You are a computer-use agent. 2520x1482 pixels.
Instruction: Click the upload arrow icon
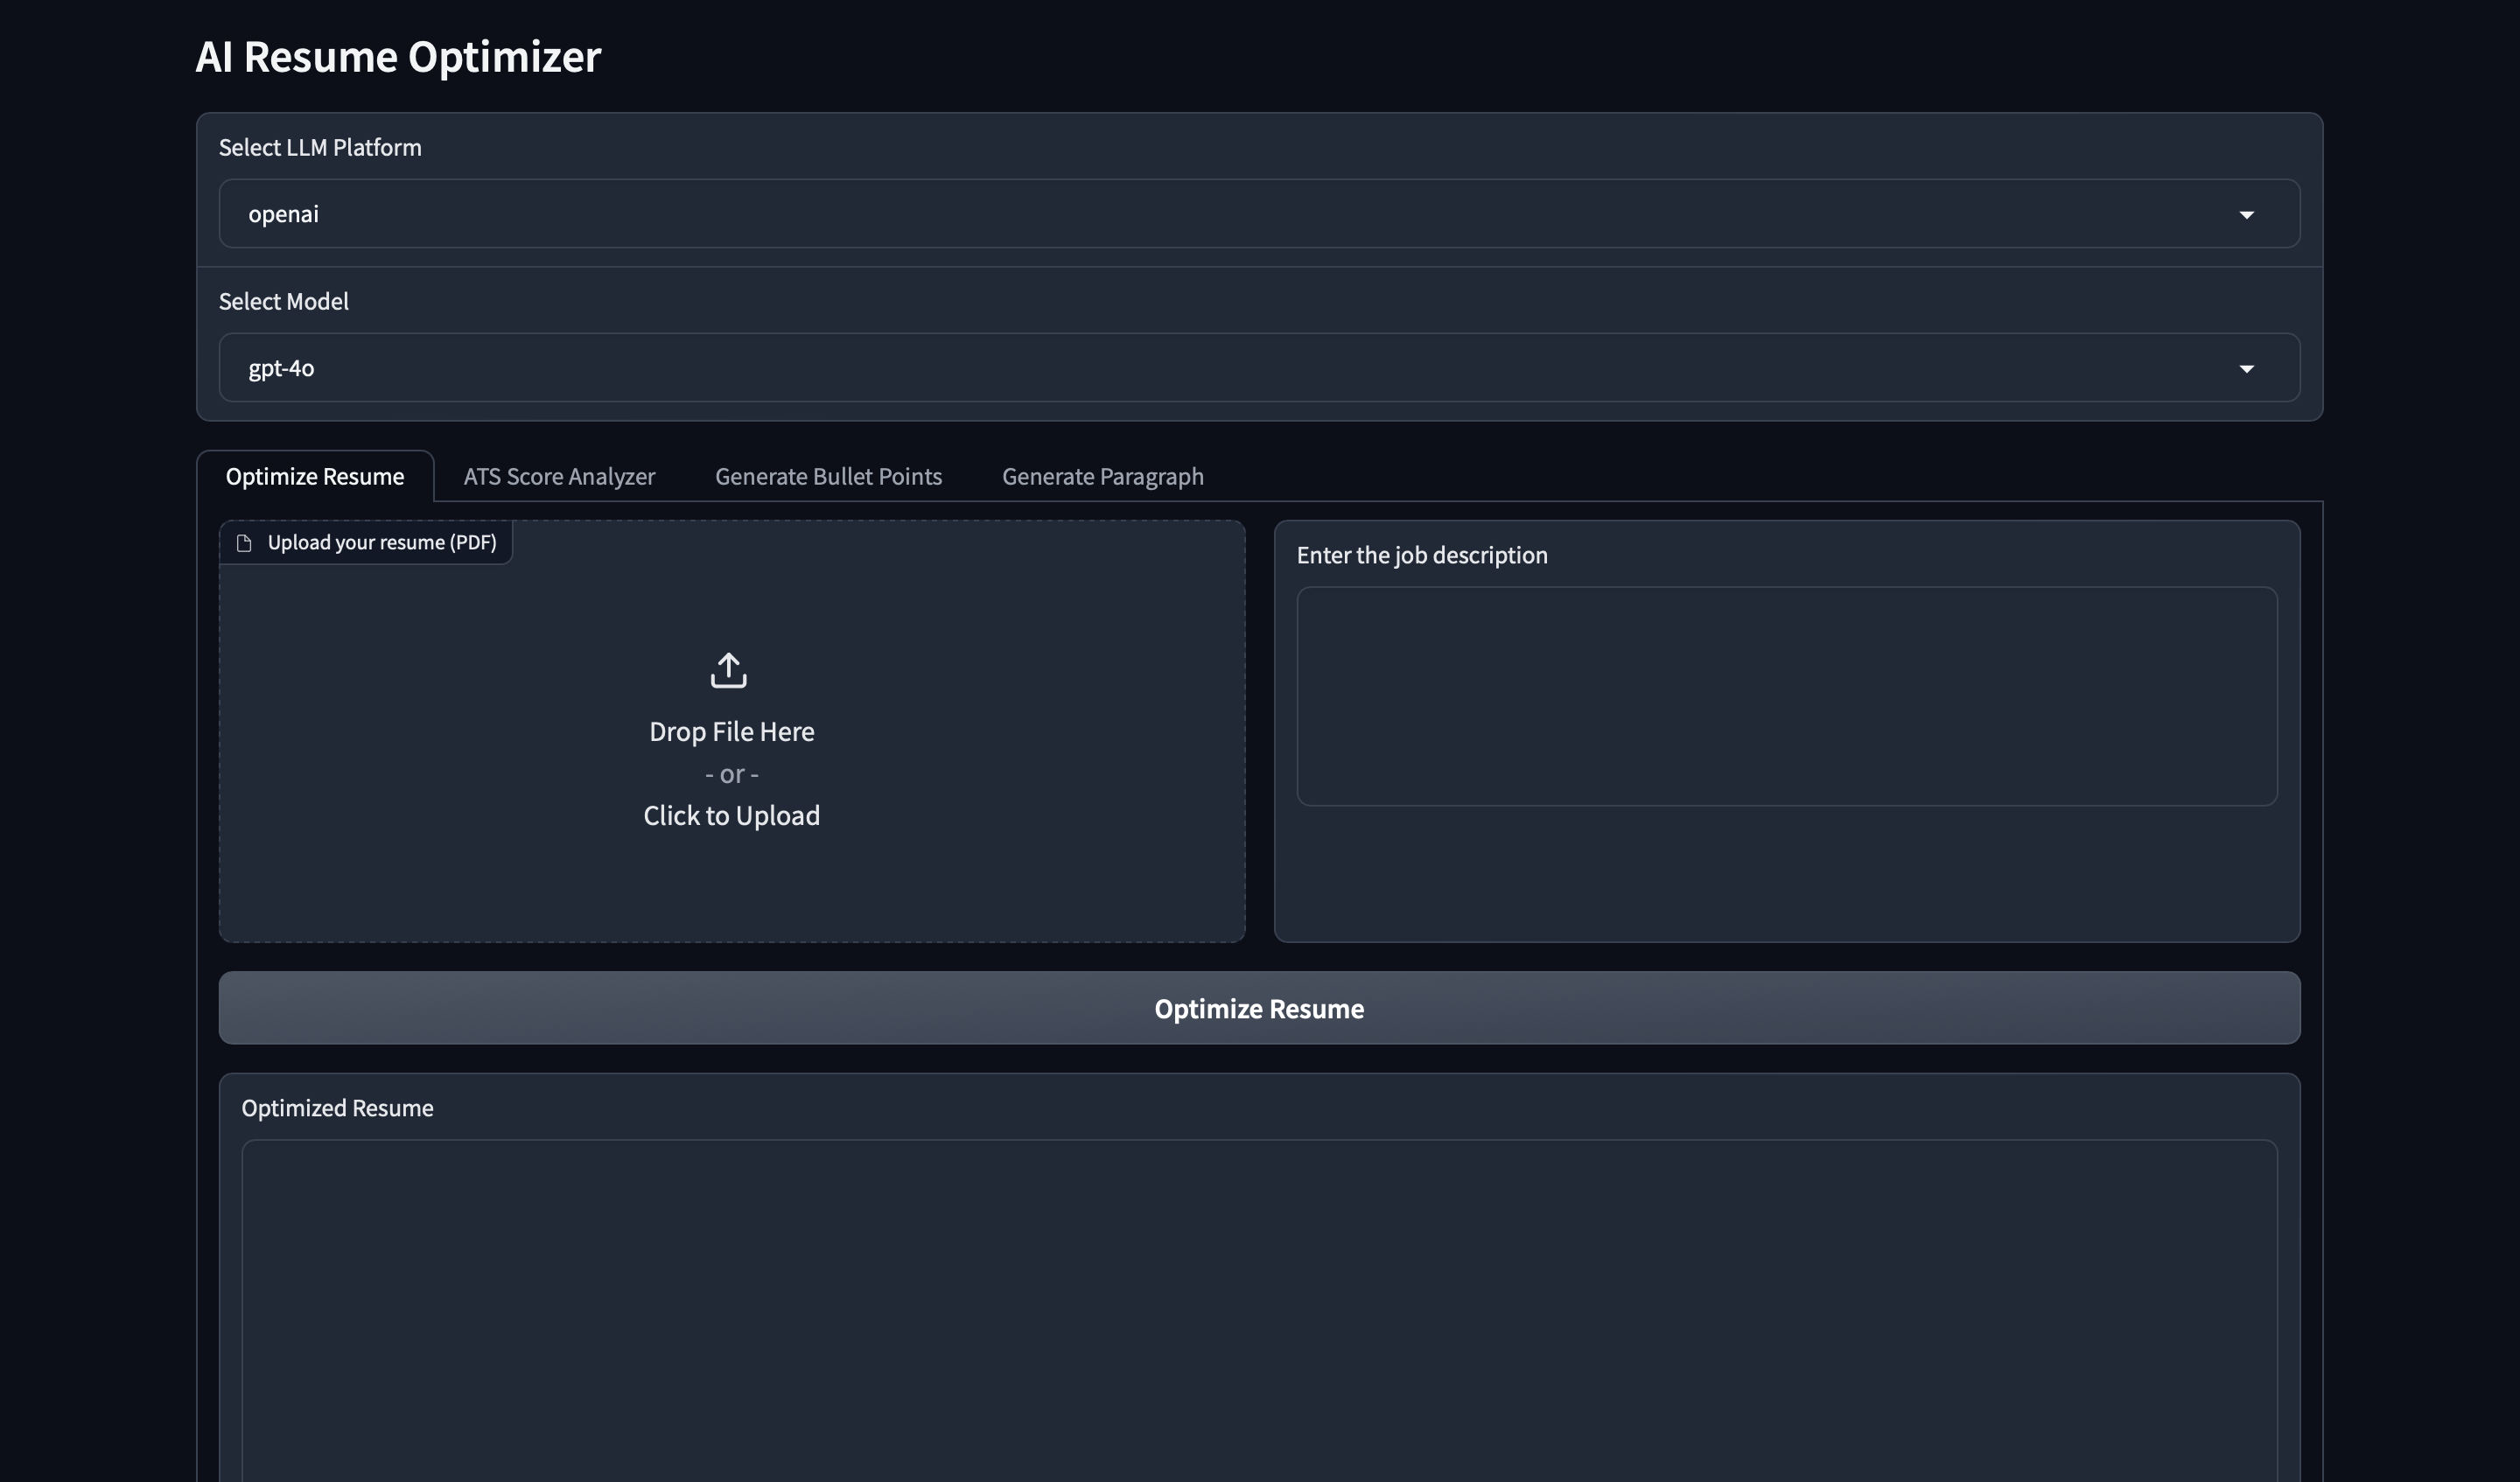[729, 670]
